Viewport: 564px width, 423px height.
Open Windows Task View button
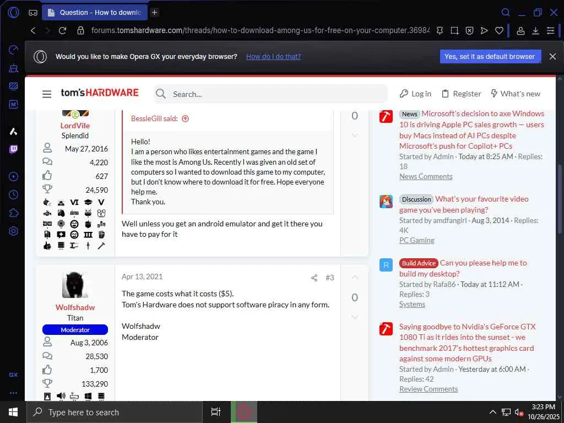[216, 412]
